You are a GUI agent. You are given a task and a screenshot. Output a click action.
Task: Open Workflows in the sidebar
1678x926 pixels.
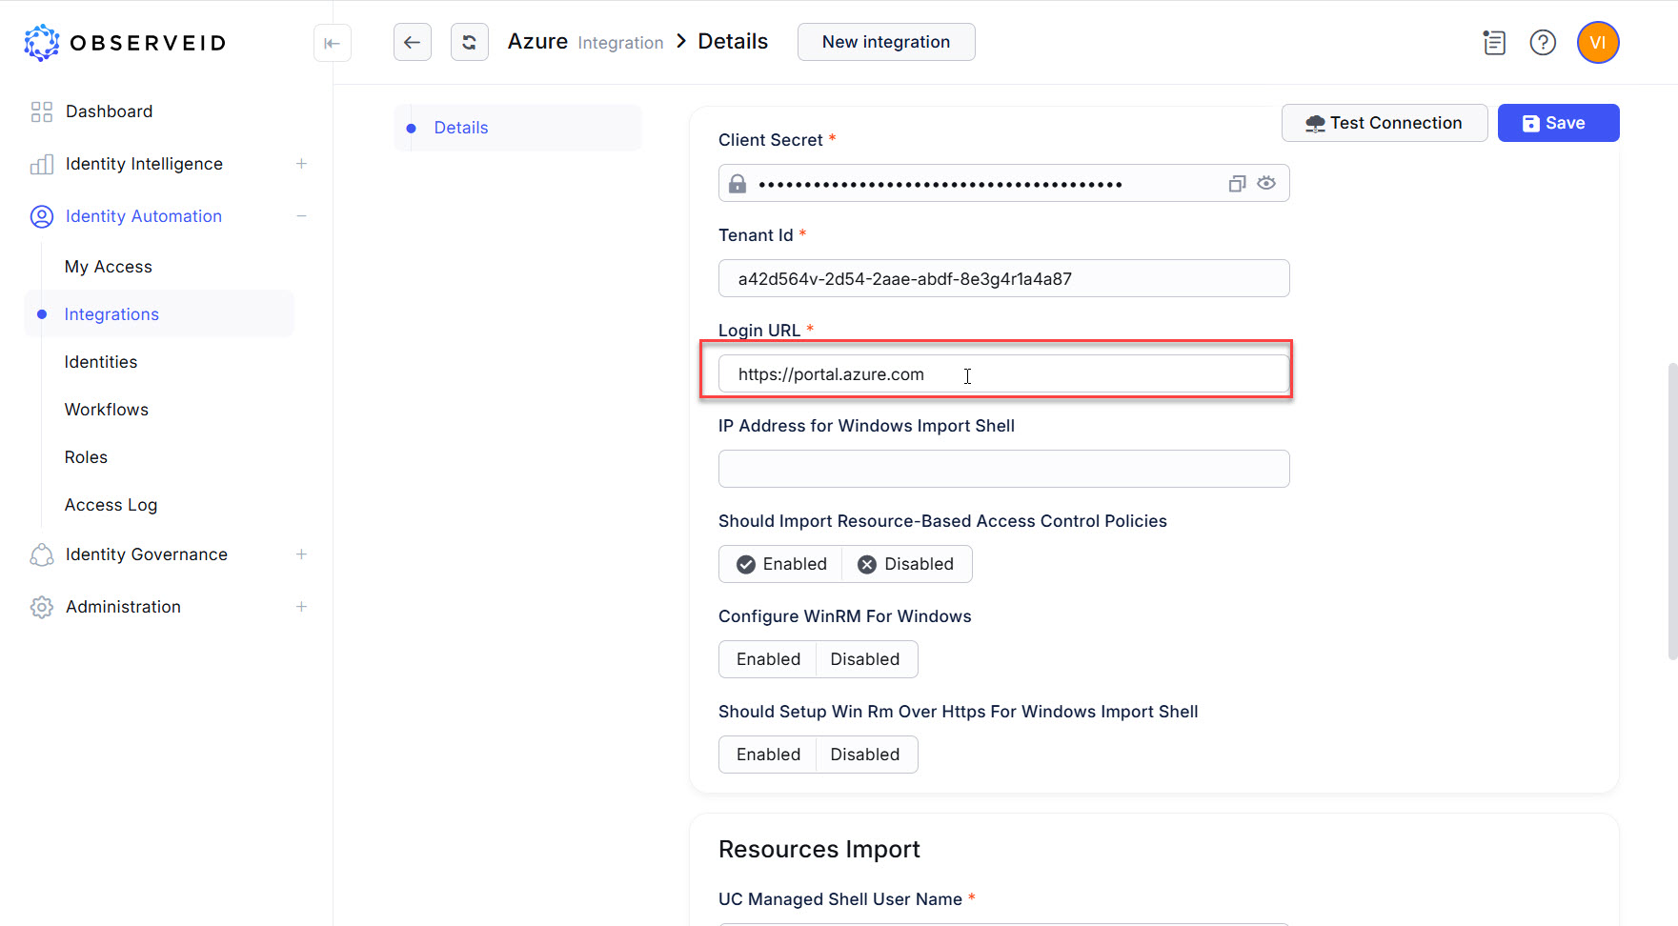(x=107, y=410)
